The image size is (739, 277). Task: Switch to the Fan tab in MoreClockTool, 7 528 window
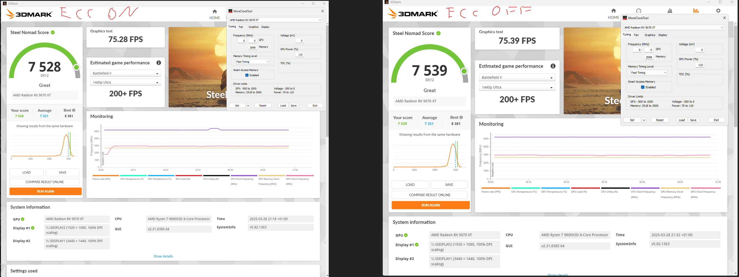click(x=241, y=27)
